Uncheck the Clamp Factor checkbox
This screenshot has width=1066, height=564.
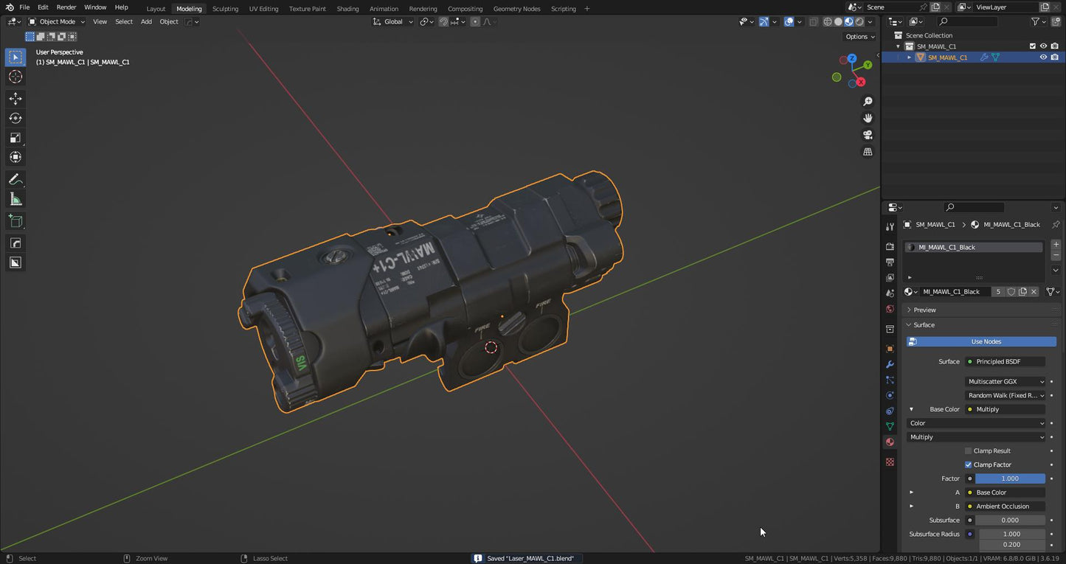tap(968, 465)
